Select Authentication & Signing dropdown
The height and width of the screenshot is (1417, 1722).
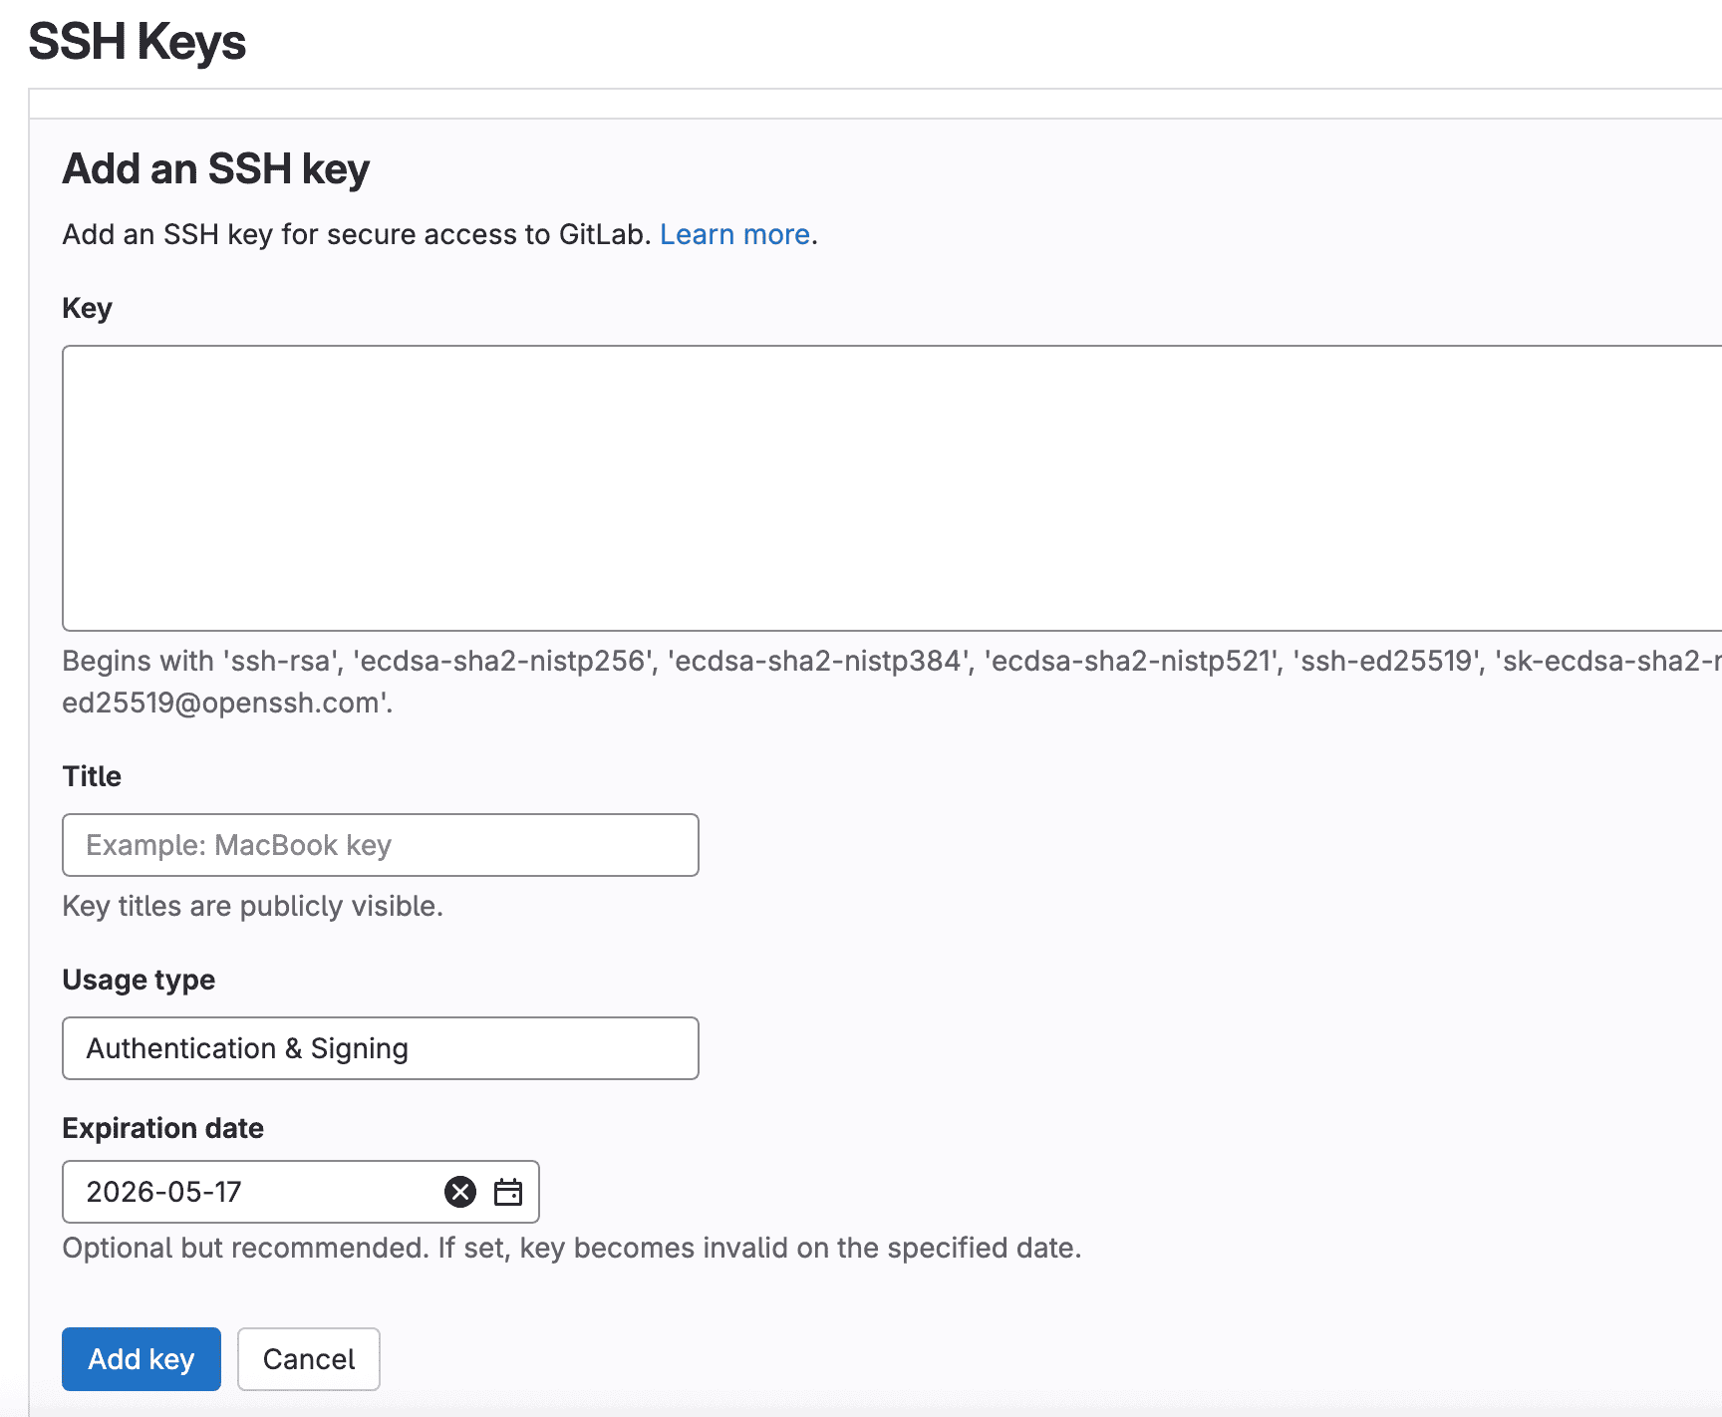380,1048
